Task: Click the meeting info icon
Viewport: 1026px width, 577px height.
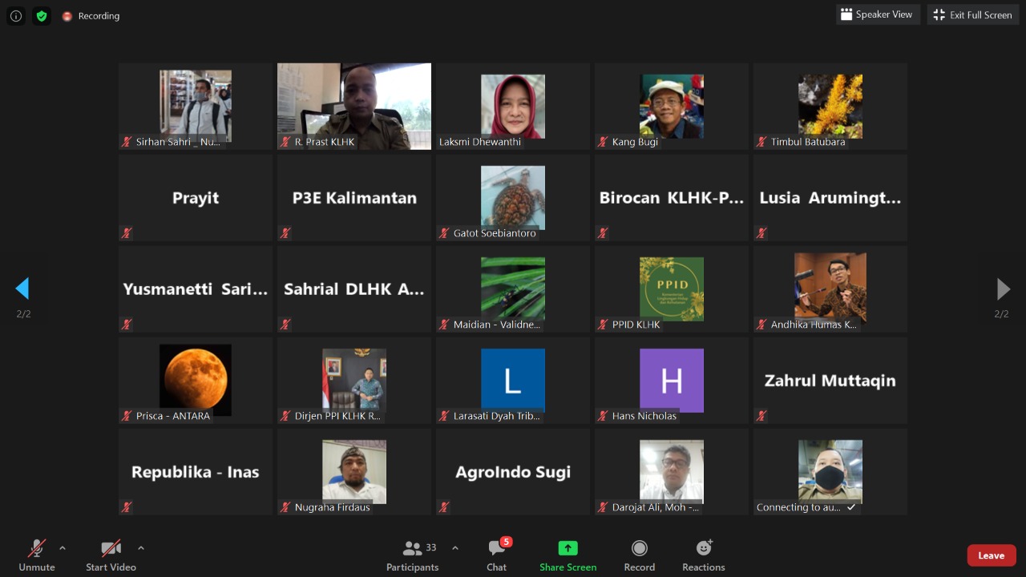Action: coord(16,16)
